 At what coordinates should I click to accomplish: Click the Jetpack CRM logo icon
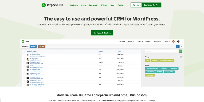(44, 5)
